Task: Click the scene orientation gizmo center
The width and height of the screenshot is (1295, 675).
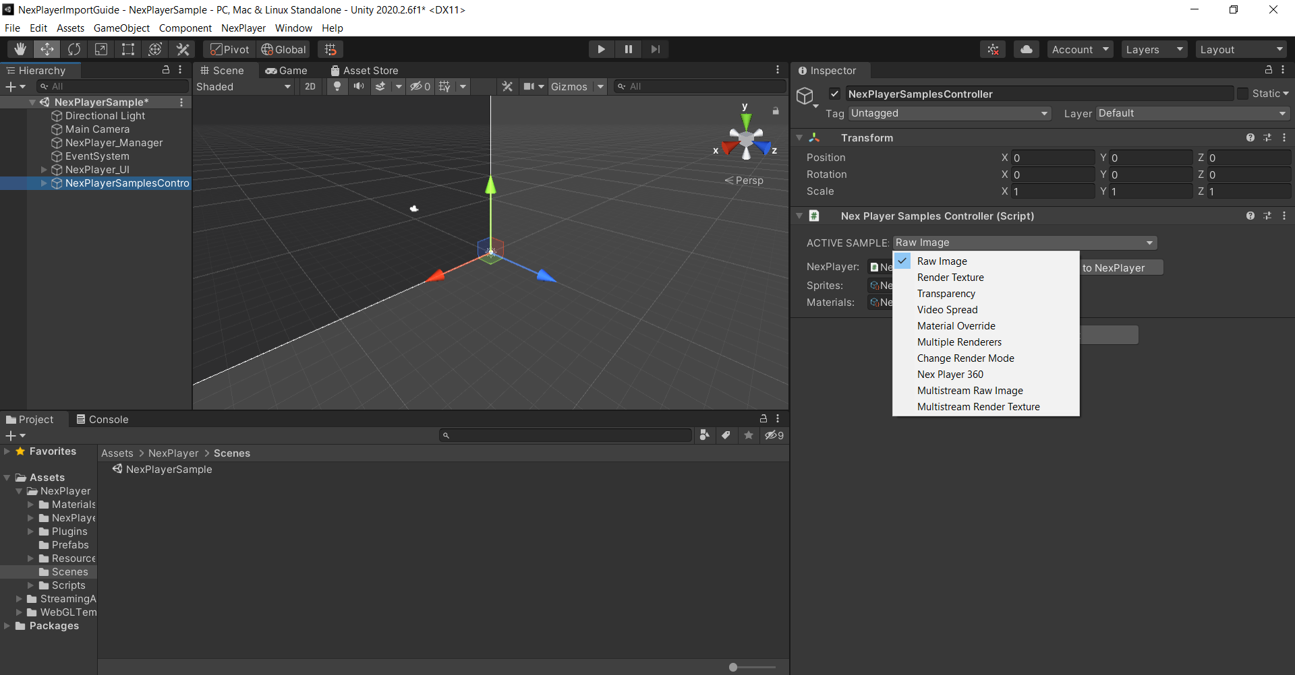Action: (746, 139)
